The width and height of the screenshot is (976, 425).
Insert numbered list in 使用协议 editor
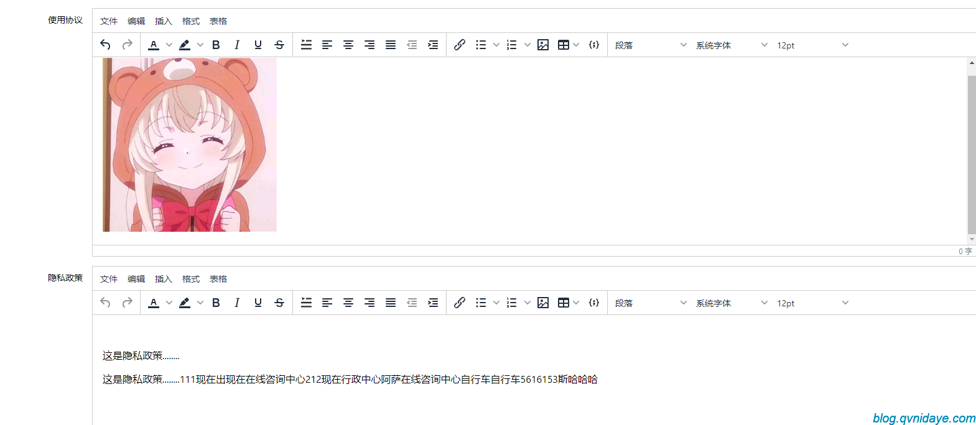[512, 45]
